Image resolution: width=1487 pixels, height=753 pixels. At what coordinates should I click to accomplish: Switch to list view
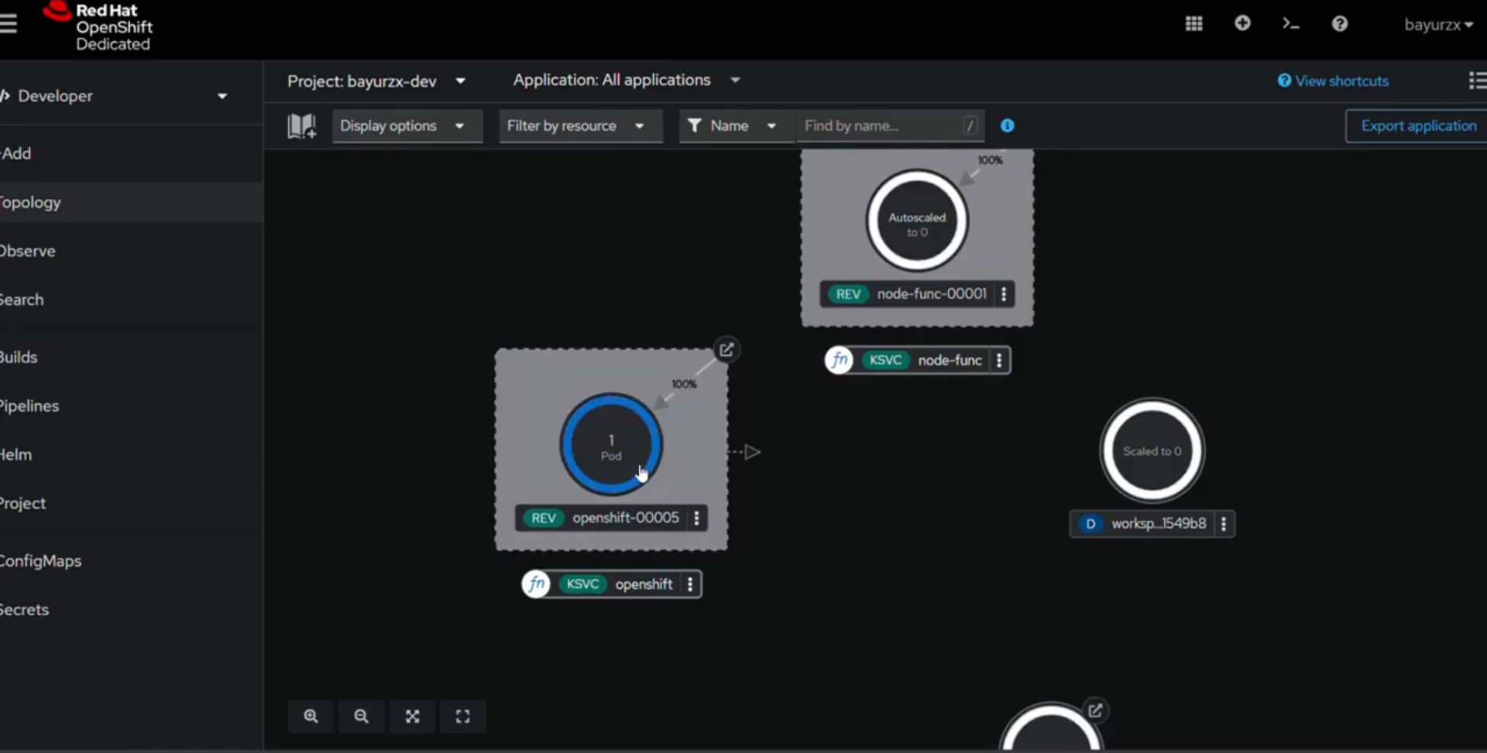(x=1476, y=80)
